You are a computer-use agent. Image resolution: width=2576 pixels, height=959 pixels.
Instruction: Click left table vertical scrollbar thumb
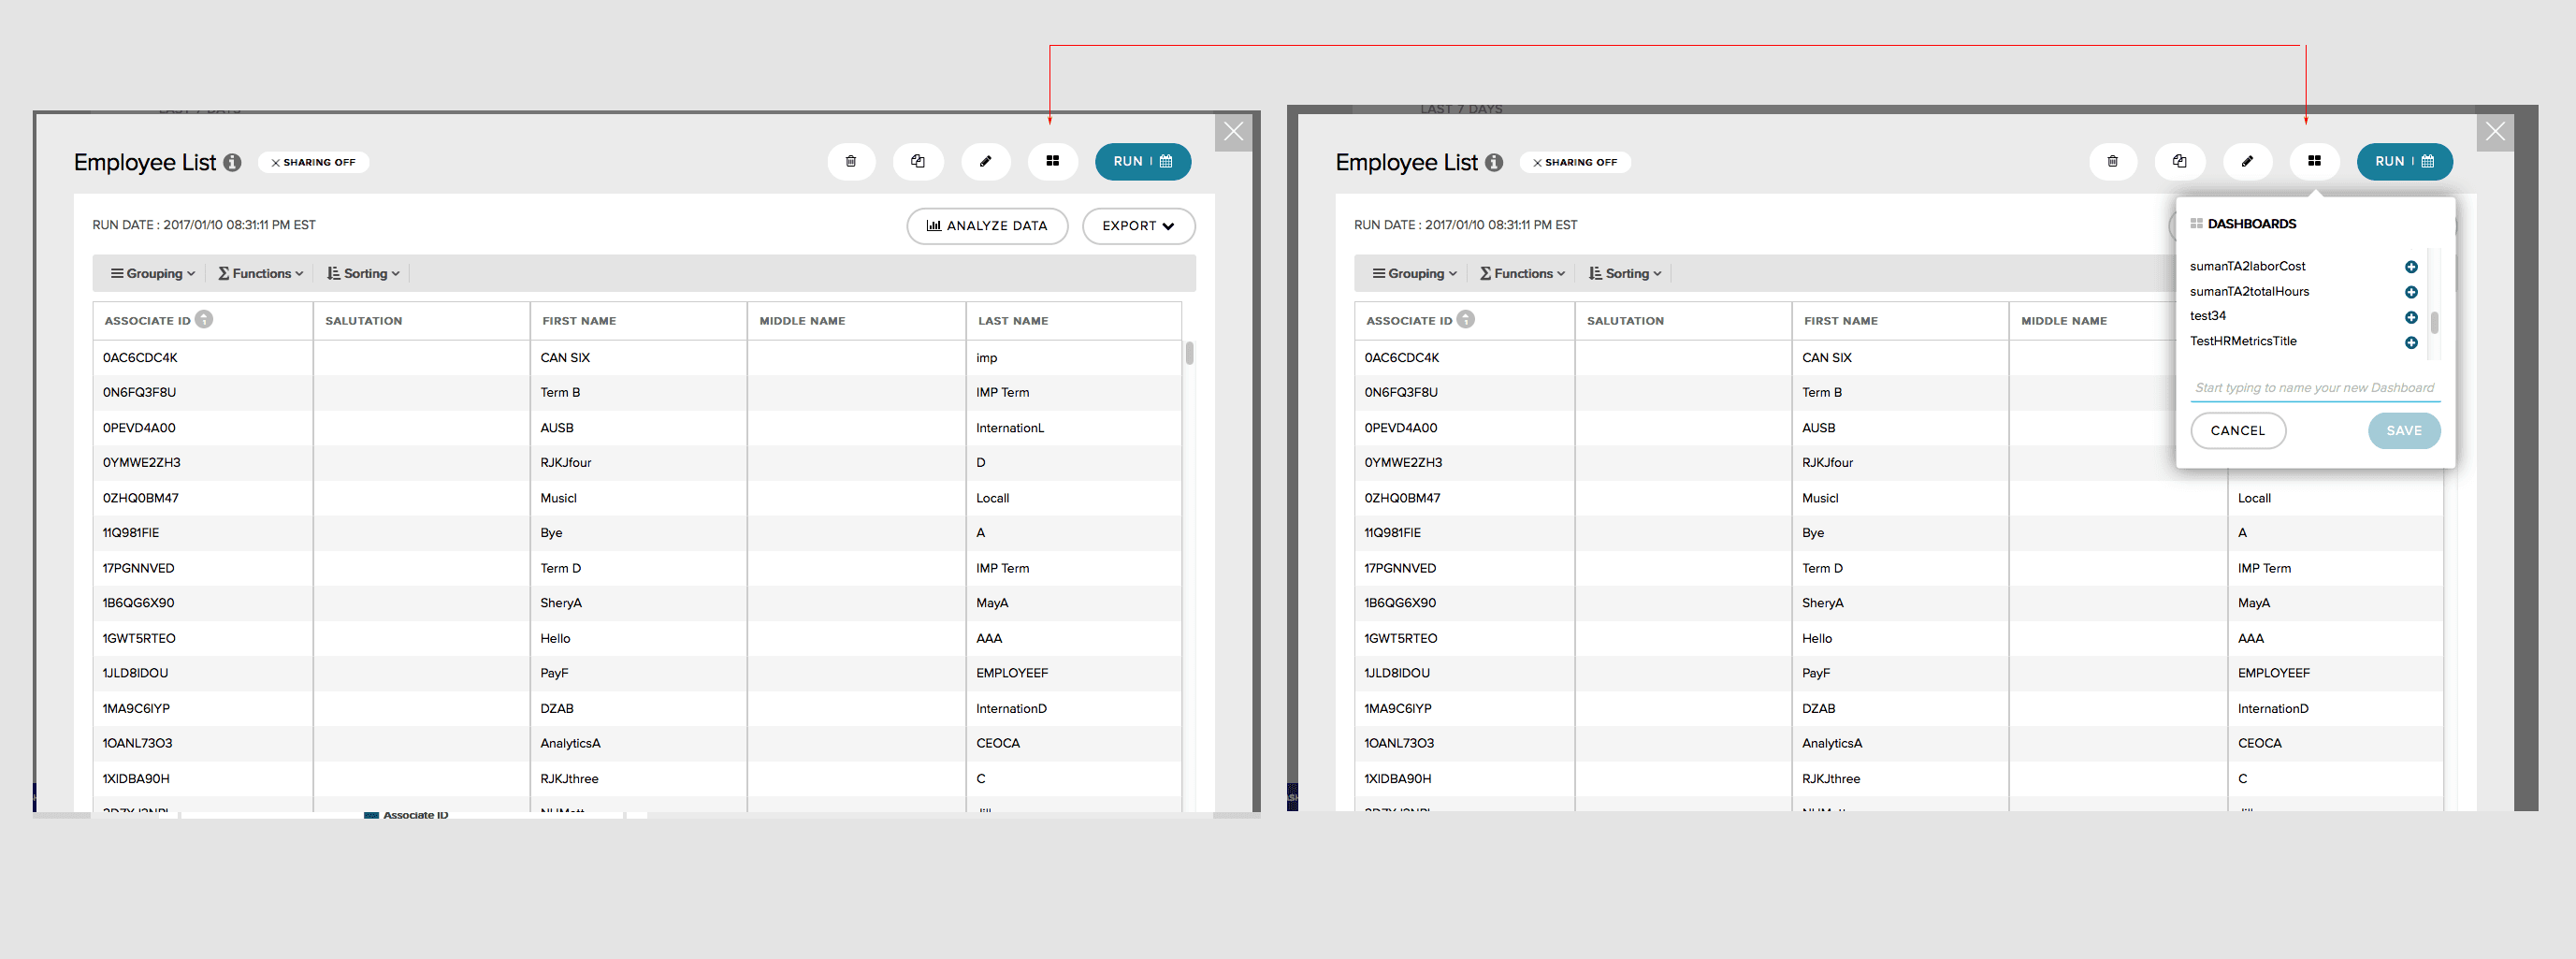(1189, 353)
